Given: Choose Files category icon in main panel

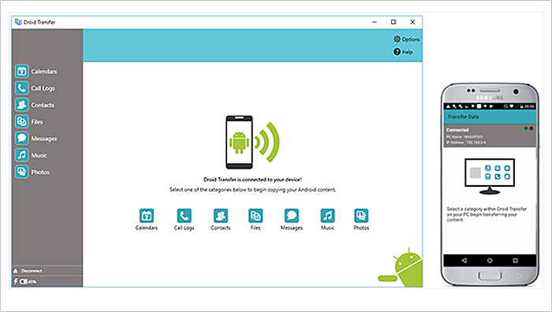Looking at the screenshot, I should point(255,216).
